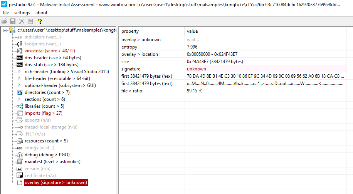Click the thread-local-storage key icon
Viewport: 353px width, 194px height.
pyautogui.click(x=20, y=127)
